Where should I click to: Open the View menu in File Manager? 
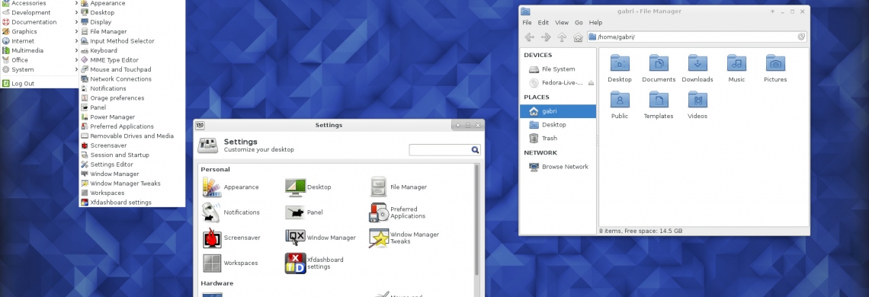tap(561, 23)
